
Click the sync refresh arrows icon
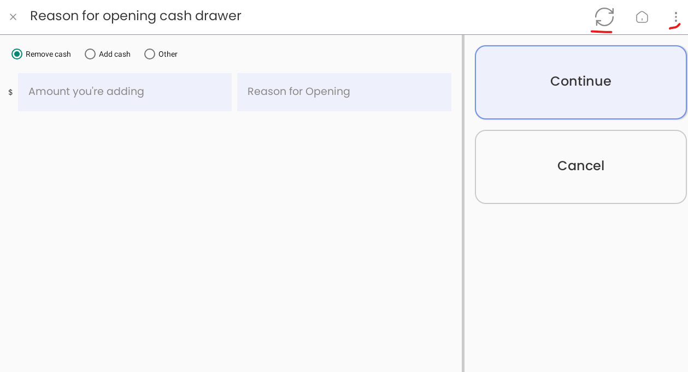[x=604, y=16]
